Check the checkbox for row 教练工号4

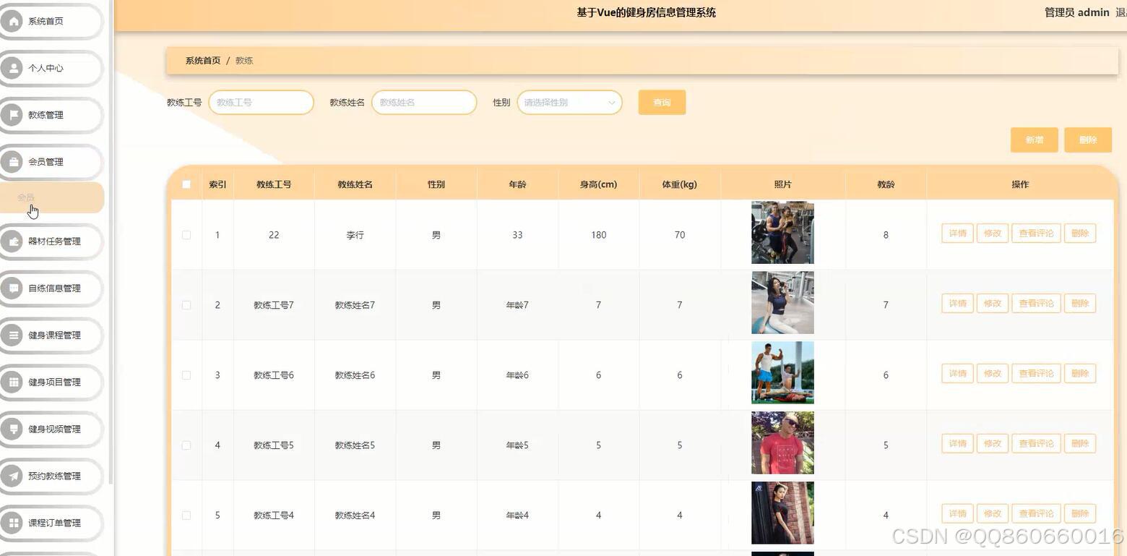186,516
